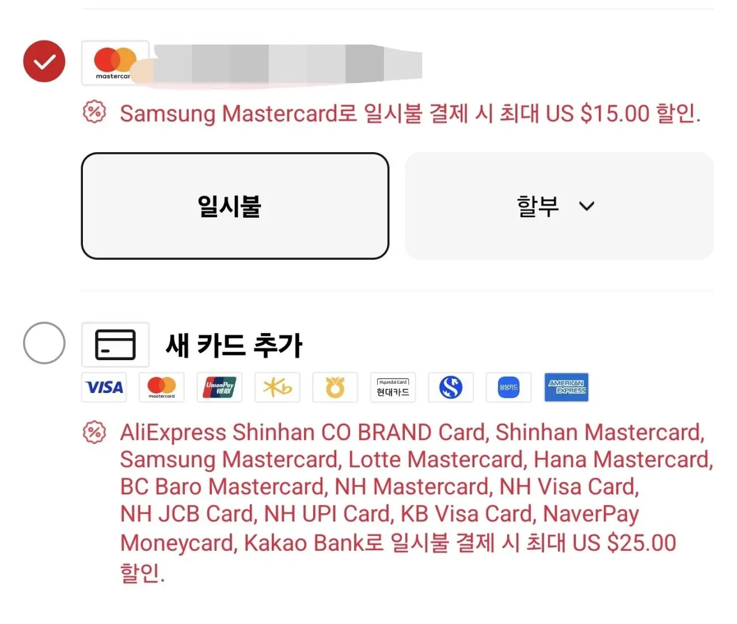Click the Samsung Card logo

508,387
